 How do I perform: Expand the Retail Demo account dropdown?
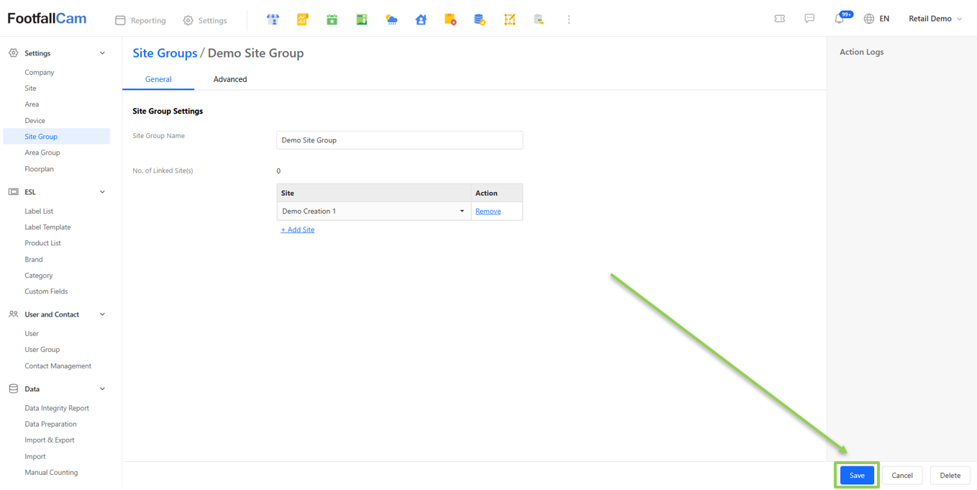[x=935, y=19]
